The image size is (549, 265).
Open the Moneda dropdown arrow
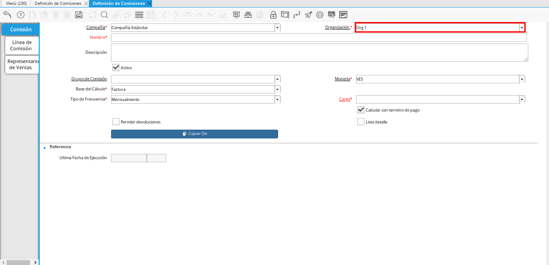(x=522, y=79)
